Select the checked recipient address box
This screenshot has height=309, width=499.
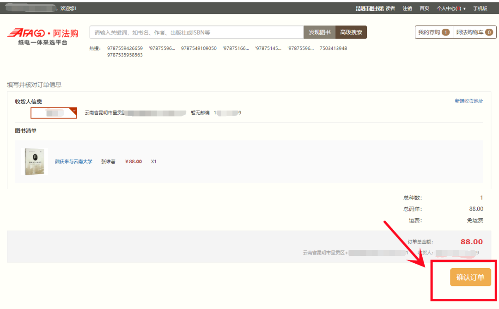coord(54,113)
